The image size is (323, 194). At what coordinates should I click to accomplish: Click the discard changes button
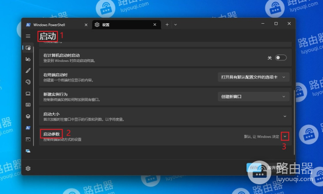275,168
